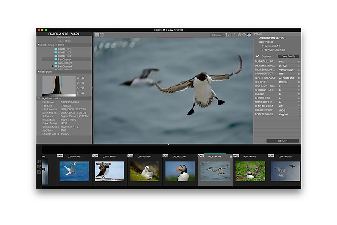Open the Film Simulation dropdown
The height and width of the screenshot is (225, 337).
[288, 69]
